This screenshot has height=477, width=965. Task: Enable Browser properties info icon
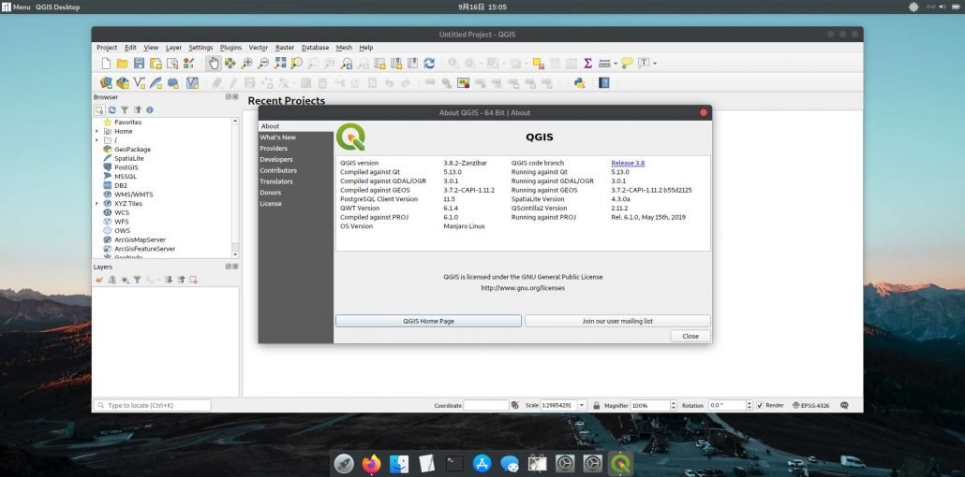[150, 110]
